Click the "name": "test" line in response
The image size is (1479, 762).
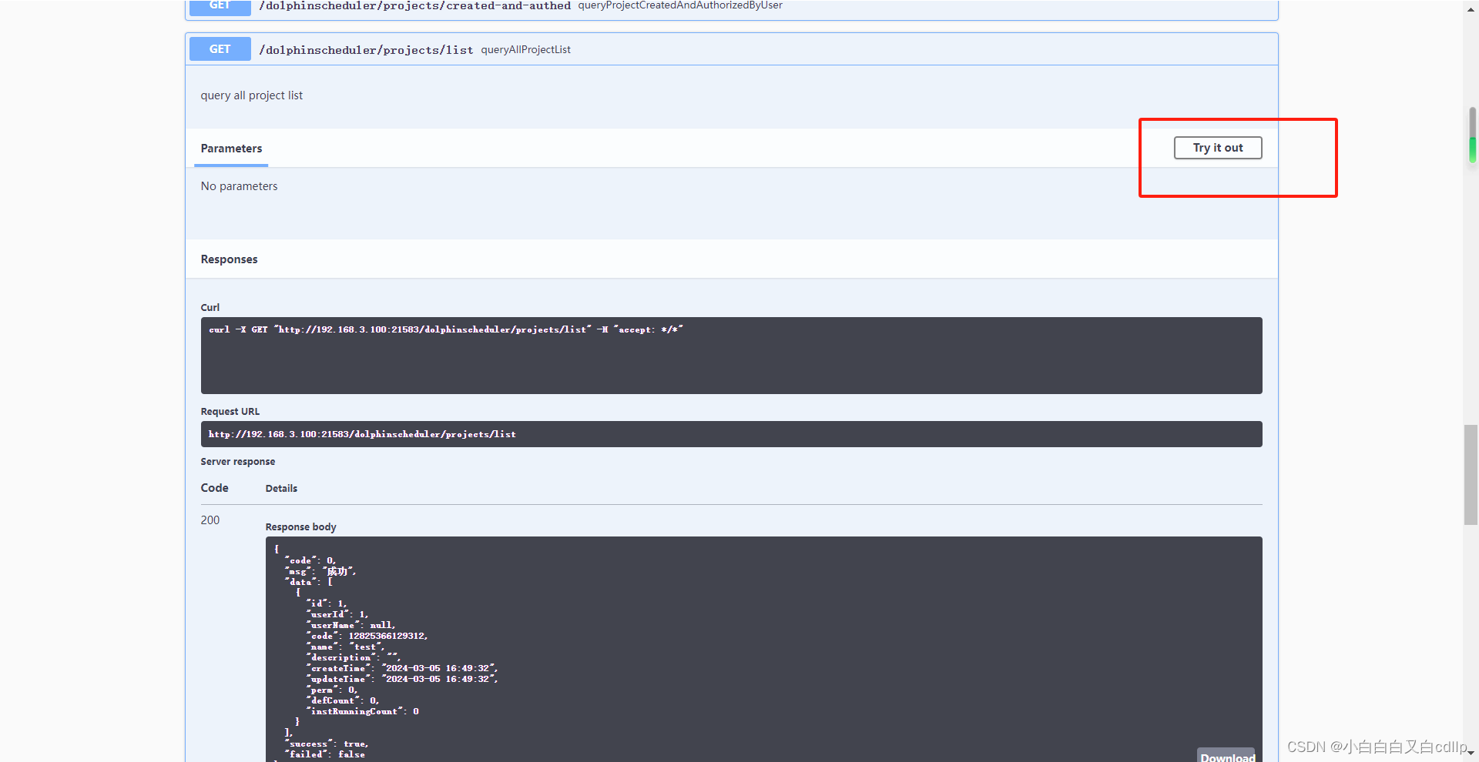pos(345,647)
